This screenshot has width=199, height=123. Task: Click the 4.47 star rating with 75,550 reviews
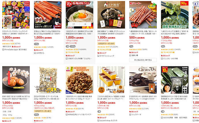tap(108, 47)
